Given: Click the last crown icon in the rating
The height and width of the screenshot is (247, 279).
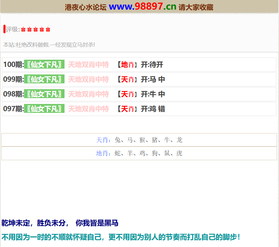Looking at the screenshot, I should (x=48, y=30).
